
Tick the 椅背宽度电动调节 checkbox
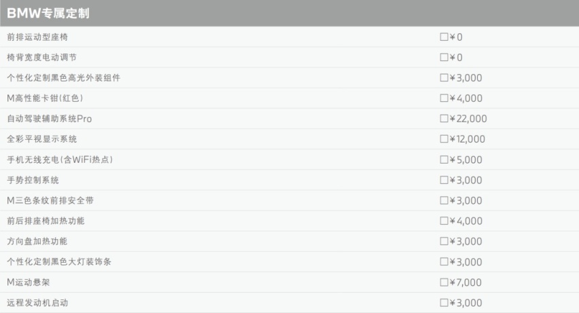(444, 57)
